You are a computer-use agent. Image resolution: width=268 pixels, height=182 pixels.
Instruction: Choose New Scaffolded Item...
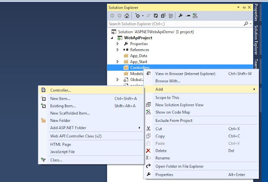tap(70, 113)
